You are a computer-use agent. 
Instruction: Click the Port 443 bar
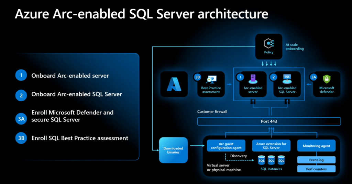point(269,121)
